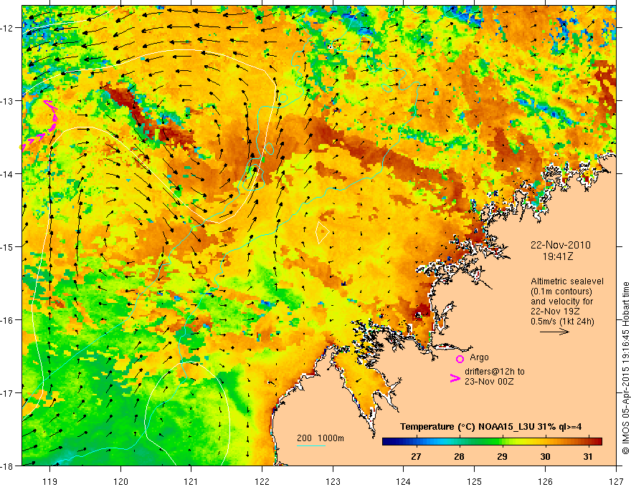Click the '22-Nov 19Z' caption line
This screenshot has height=487, width=631.
554,312
